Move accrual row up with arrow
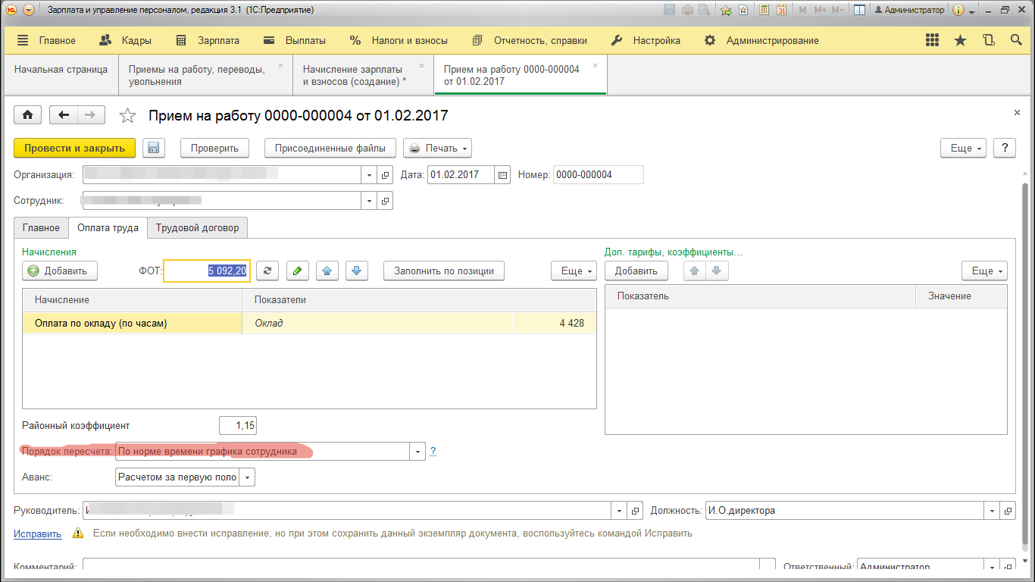 (327, 271)
